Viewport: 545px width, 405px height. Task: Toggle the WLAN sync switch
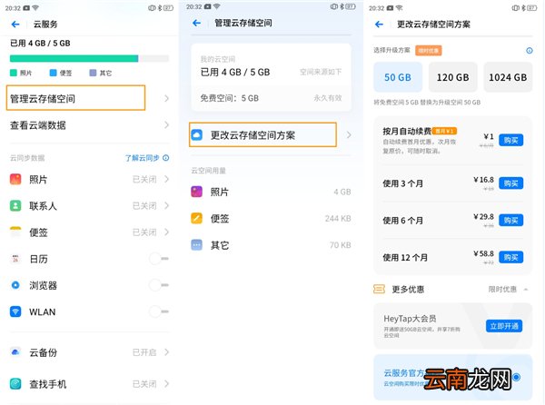pos(159,311)
